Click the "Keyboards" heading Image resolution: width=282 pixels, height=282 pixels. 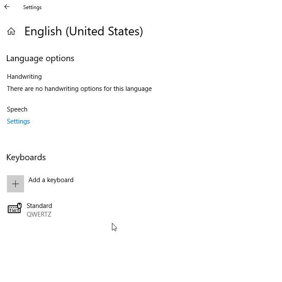(26, 158)
